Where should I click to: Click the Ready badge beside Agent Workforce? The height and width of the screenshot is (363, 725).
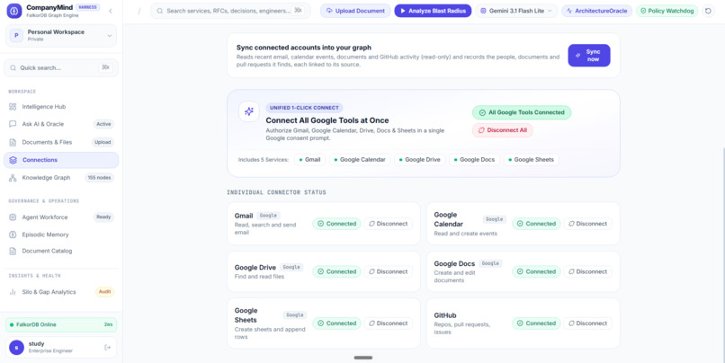(103, 217)
